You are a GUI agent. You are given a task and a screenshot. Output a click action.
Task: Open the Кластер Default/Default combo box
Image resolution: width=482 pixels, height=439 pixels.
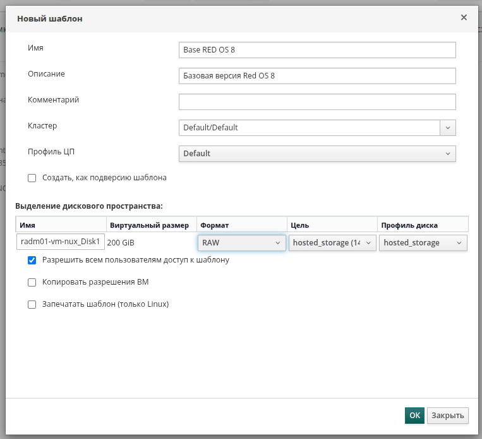tap(309, 127)
